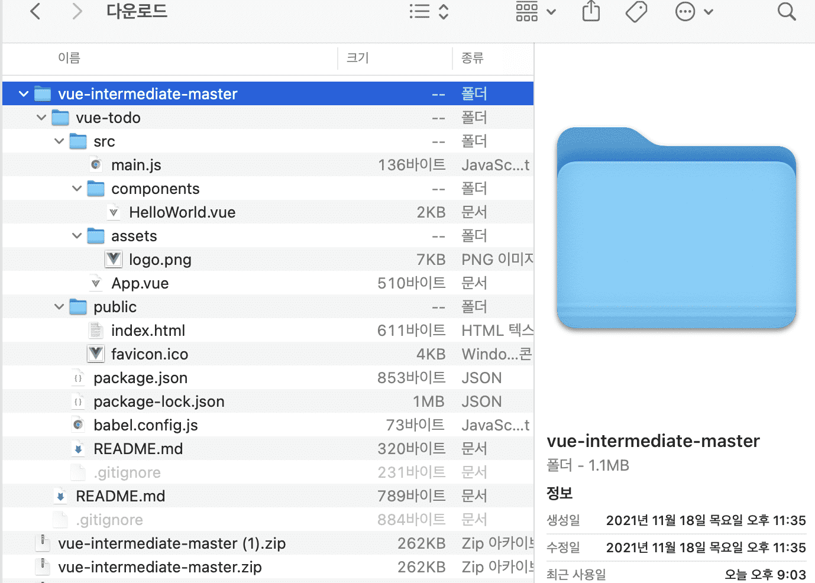Viewport: 815px width, 583px height.
Task: Click the 다운로드 window title
Action: point(137,11)
